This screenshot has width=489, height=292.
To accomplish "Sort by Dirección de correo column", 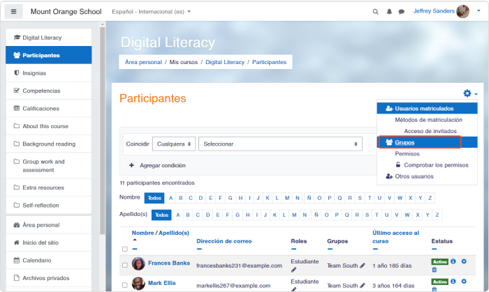I will click(224, 241).
